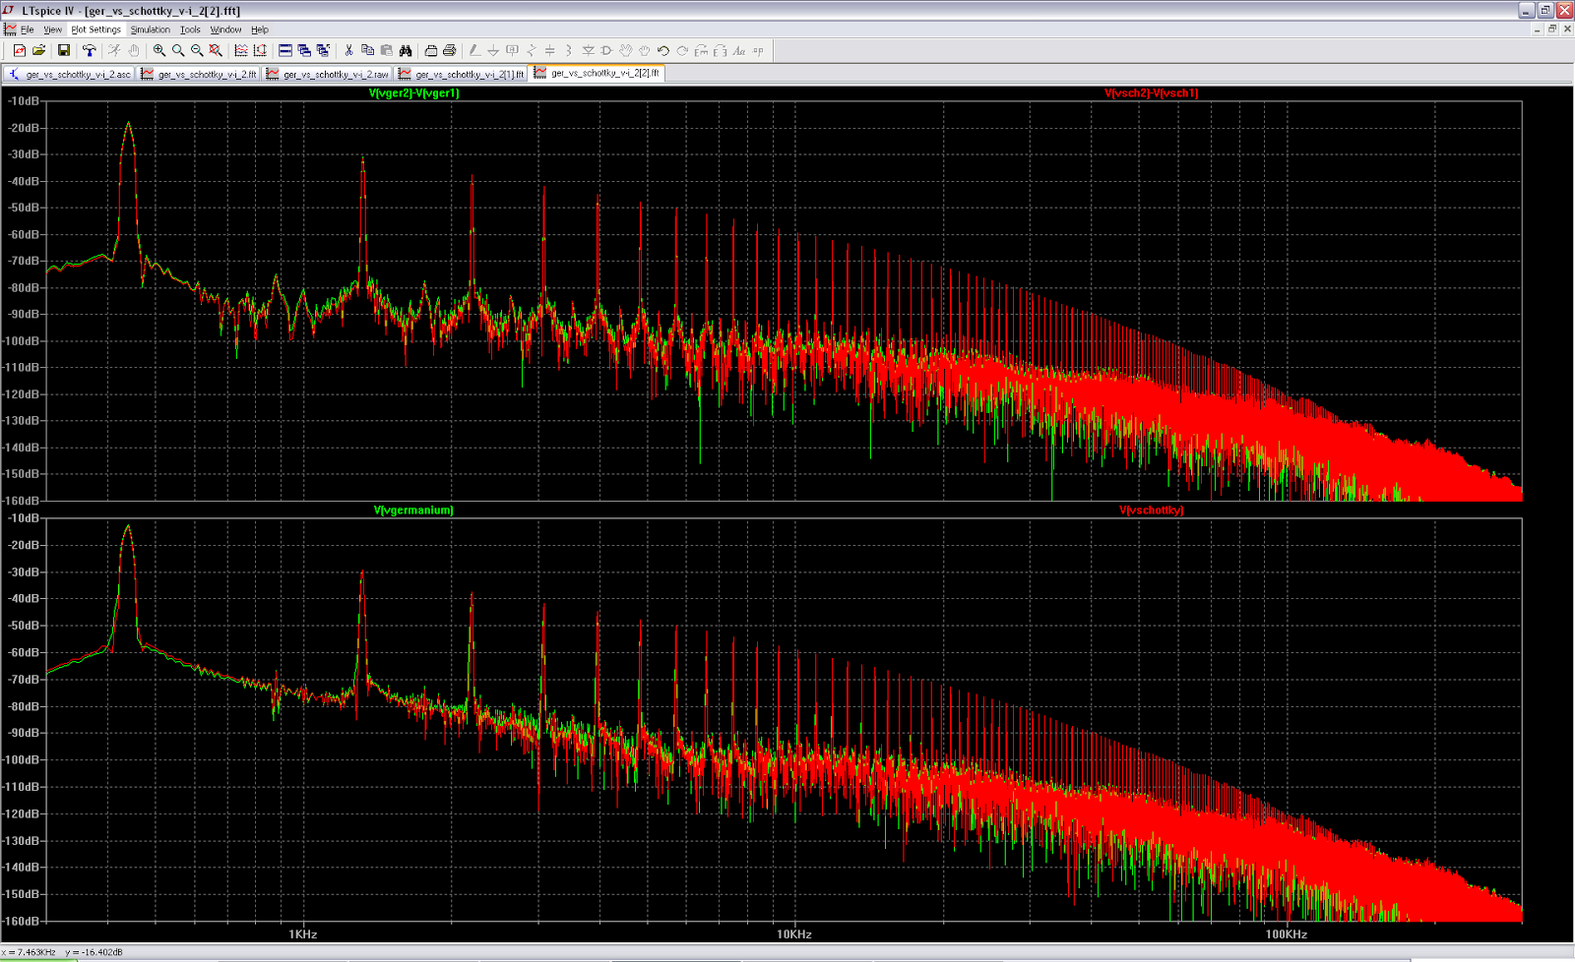Open the Simulation menu

point(150,29)
